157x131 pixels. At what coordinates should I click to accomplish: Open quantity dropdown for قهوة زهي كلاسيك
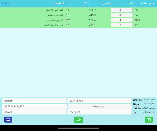(122, 10)
